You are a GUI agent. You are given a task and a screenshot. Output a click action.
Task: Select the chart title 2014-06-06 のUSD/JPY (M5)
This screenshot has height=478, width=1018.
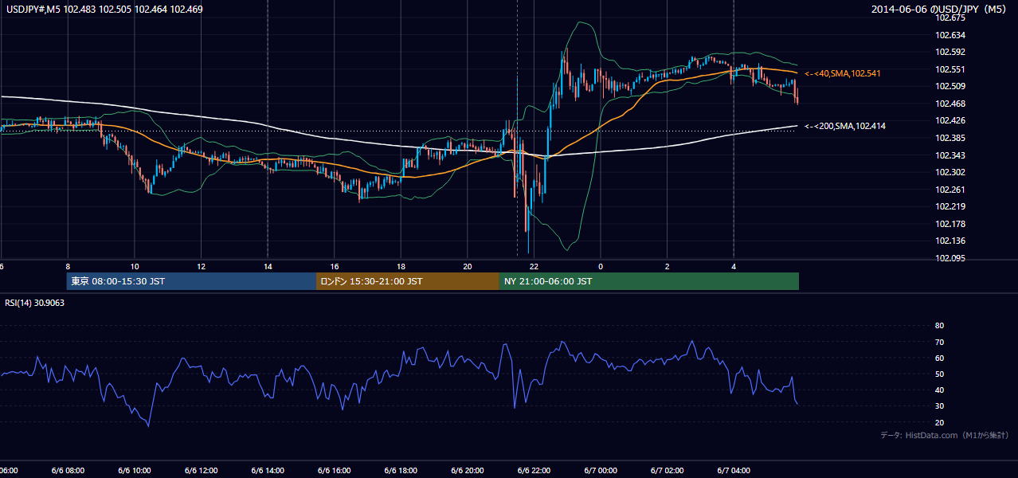coord(941,10)
